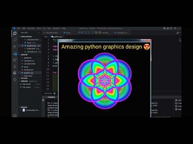Open the Selection menu

(31, 28)
